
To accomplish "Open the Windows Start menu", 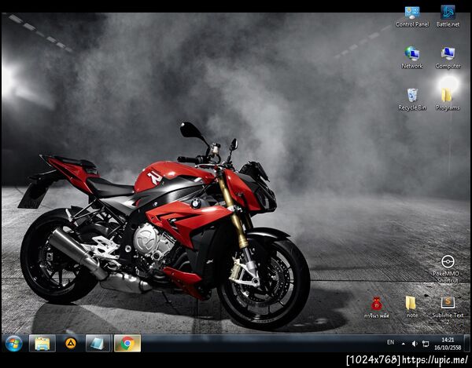I will click(13, 344).
